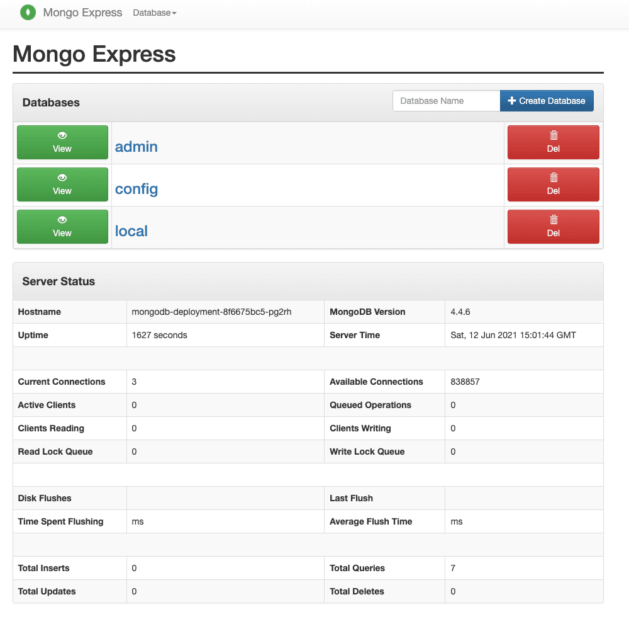View the admin database contents

[62, 142]
